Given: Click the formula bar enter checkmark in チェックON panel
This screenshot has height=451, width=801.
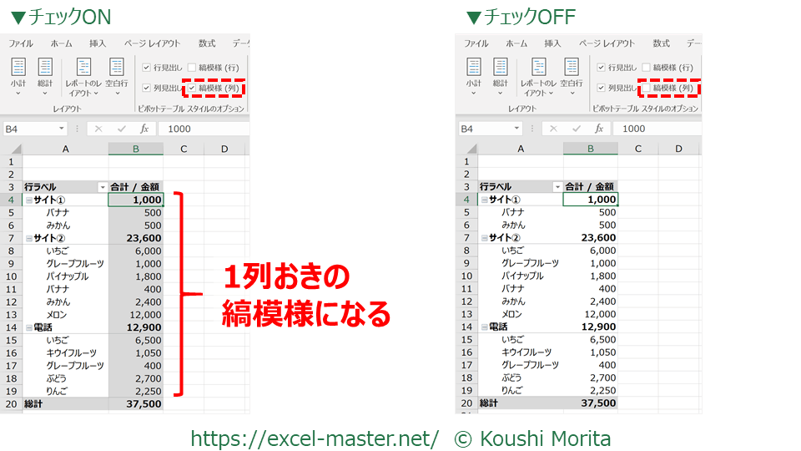Looking at the screenshot, I should point(122,129).
